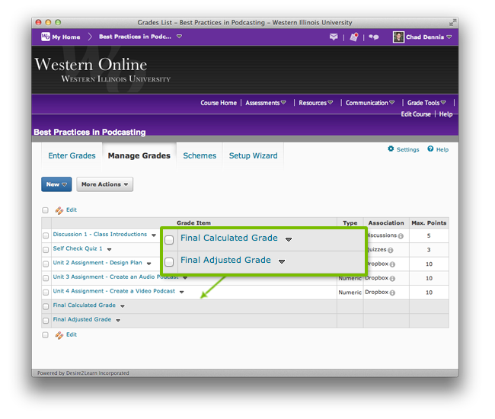The image size is (495, 419).
Task: Click the My Home logo icon
Action: [x=46, y=37]
